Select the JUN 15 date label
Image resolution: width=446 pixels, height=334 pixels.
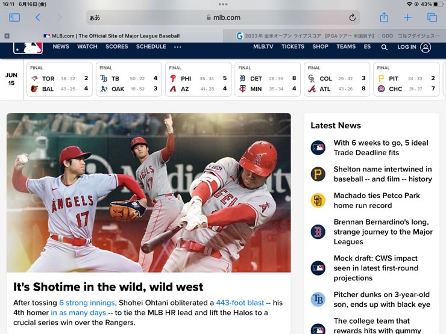click(11, 79)
